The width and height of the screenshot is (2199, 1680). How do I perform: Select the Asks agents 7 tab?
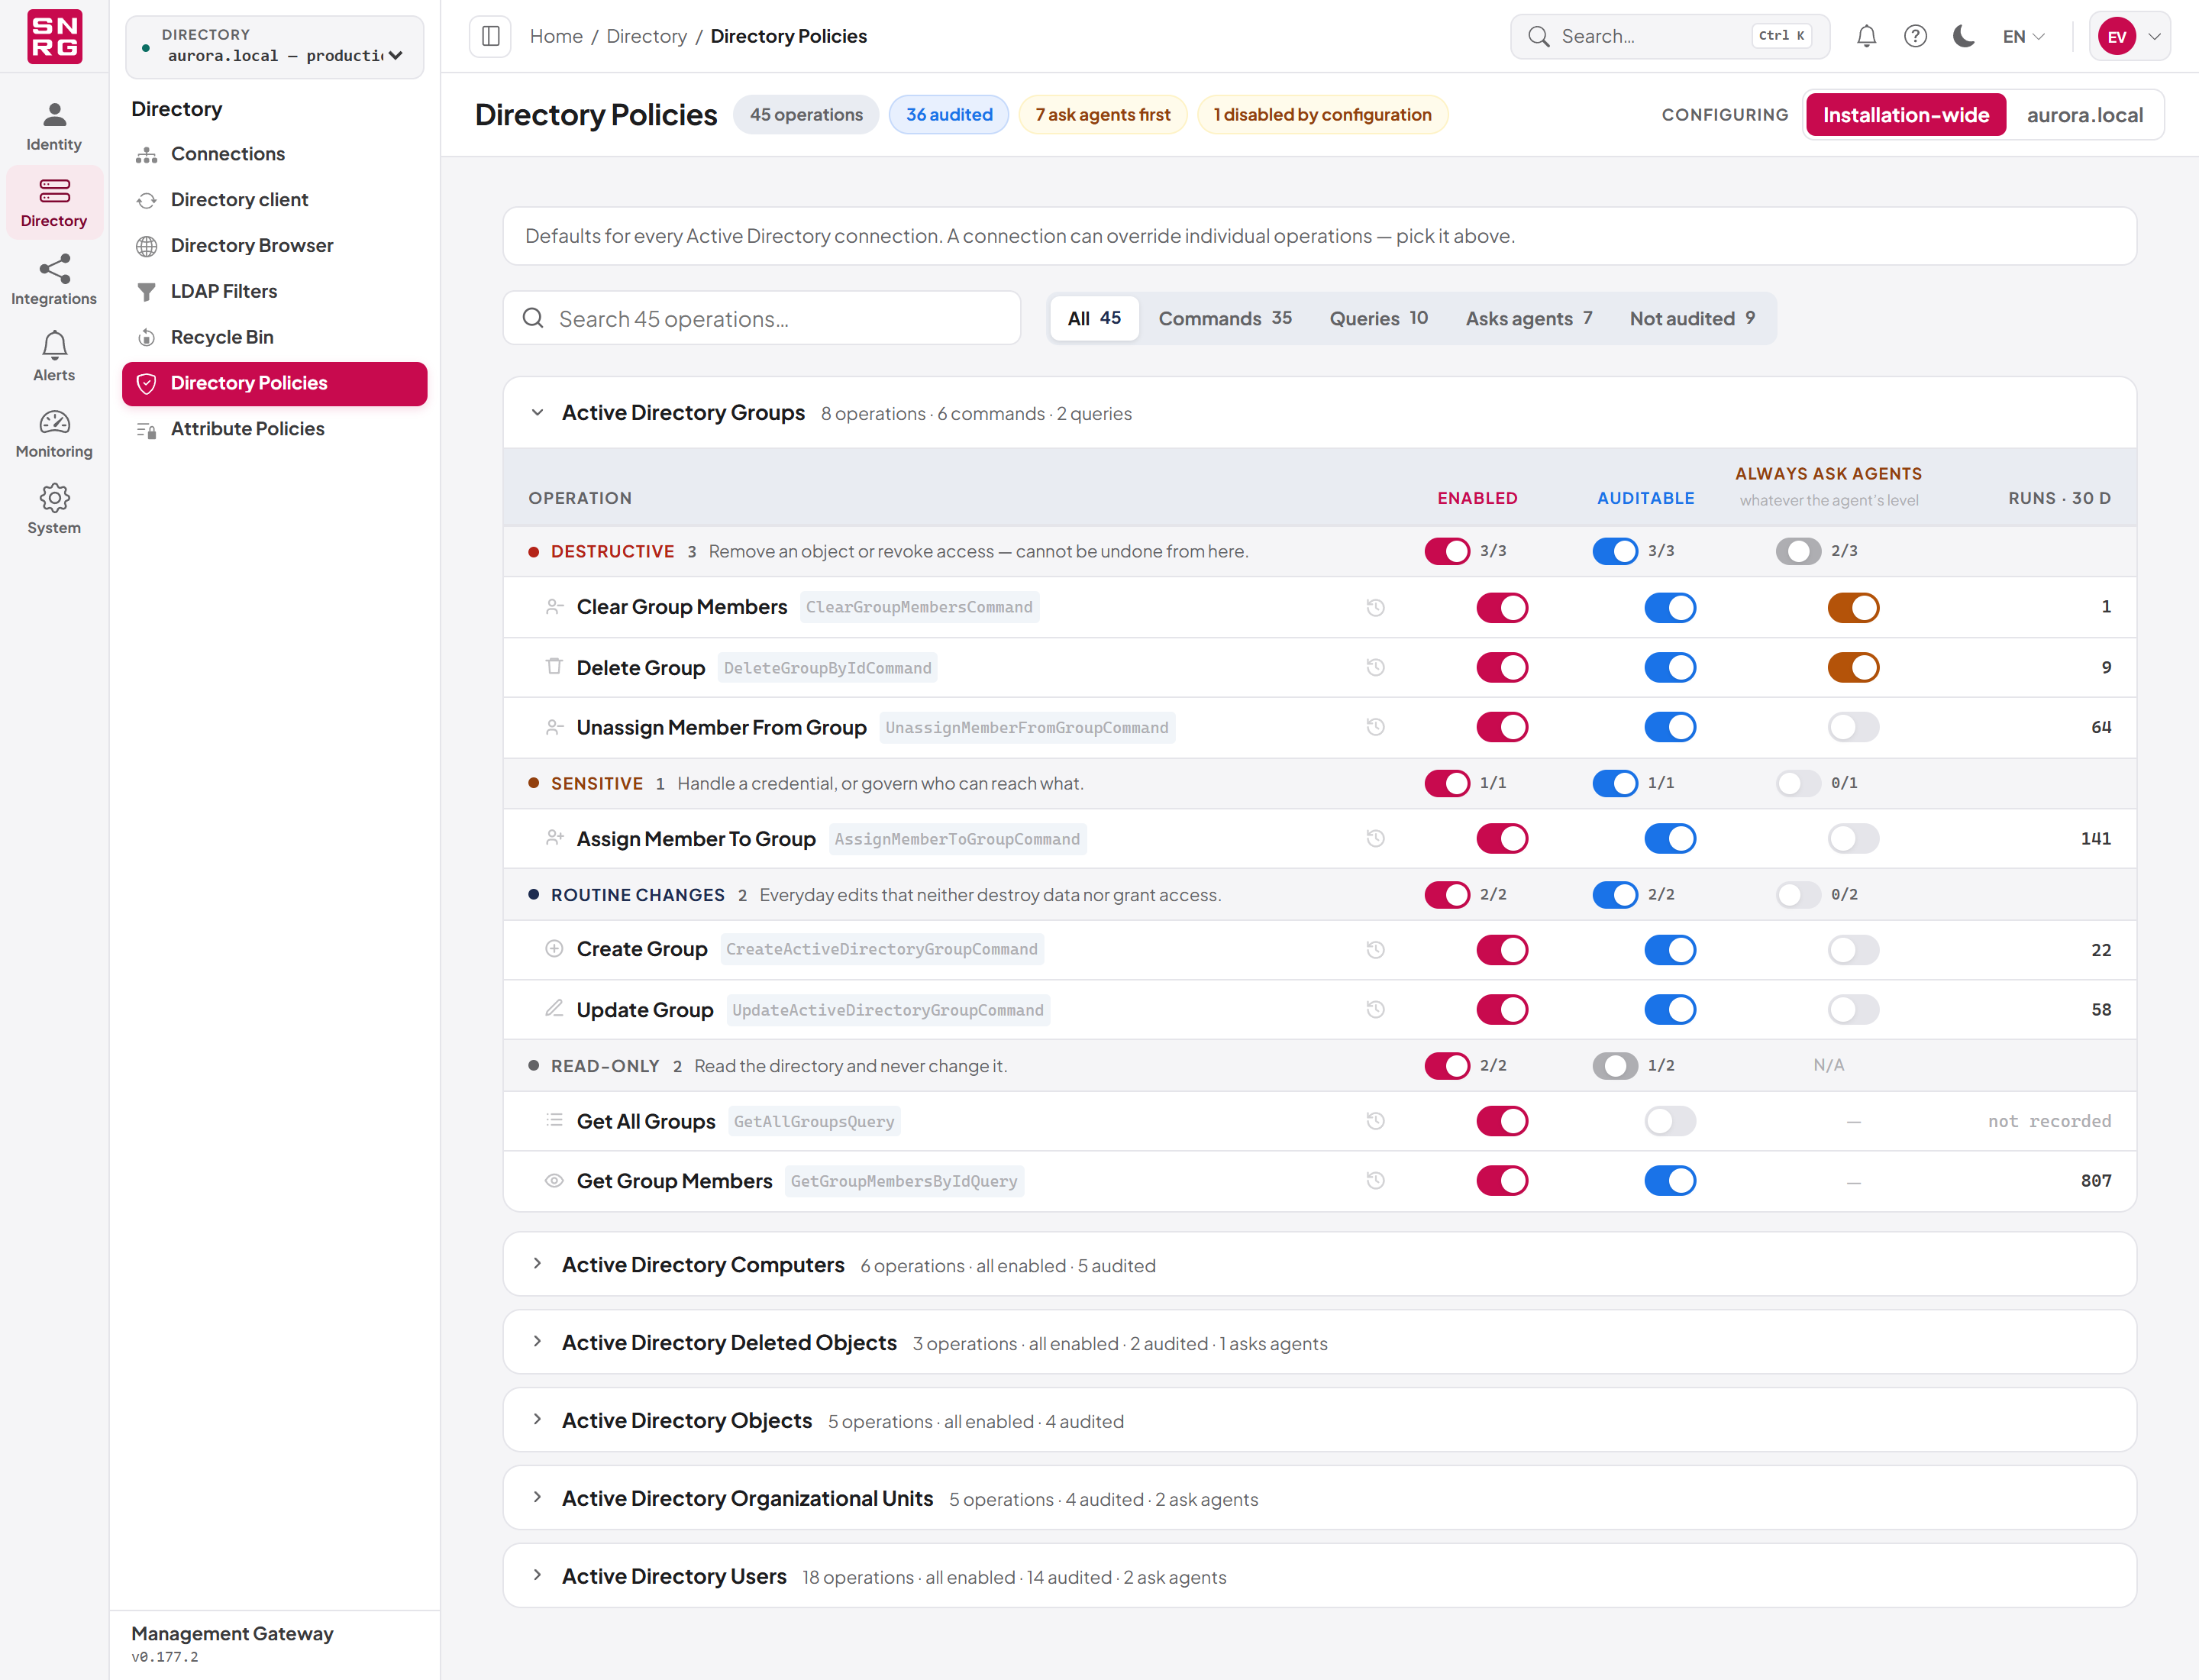coord(1529,318)
